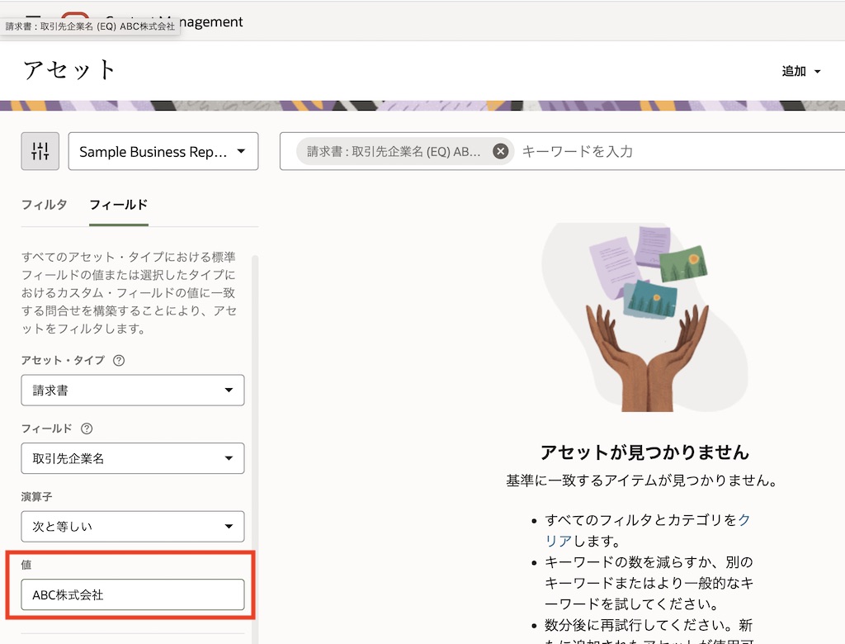
Task: Toggle the filter panel sliders icon
Action: 40,151
